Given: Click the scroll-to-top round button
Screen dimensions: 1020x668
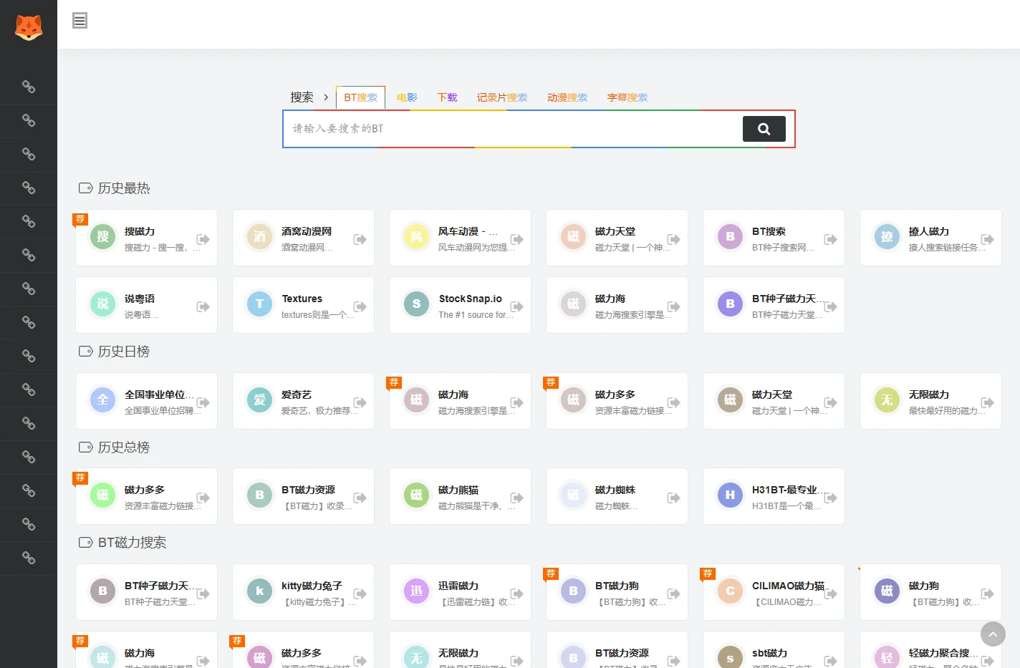Looking at the screenshot, I should coord(993,634).
